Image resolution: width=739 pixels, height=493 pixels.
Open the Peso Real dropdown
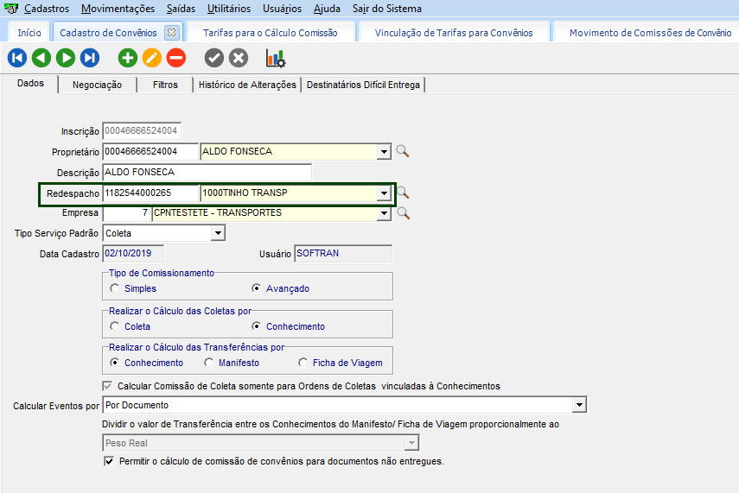tap(411, 443)
